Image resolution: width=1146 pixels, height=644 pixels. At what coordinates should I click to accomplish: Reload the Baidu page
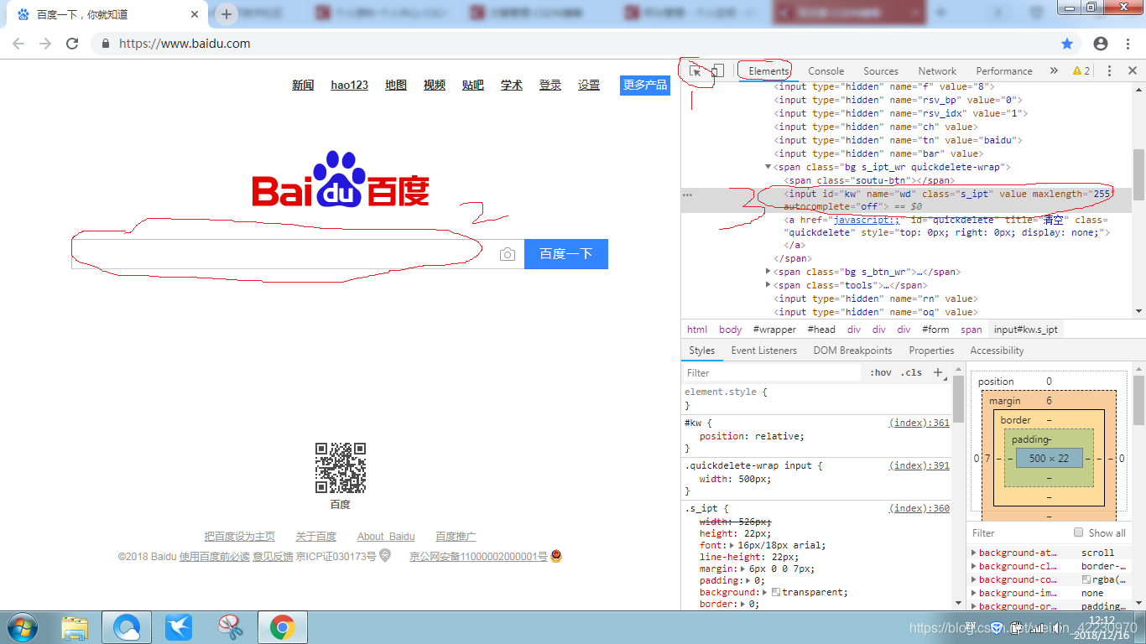(x=72, y=44)
